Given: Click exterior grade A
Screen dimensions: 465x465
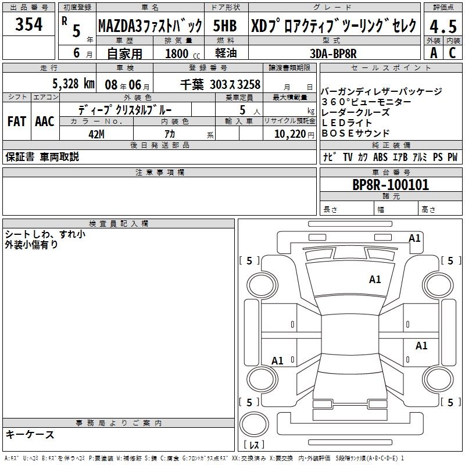Looking at the screenshot, I should click(x=434, y=53).
